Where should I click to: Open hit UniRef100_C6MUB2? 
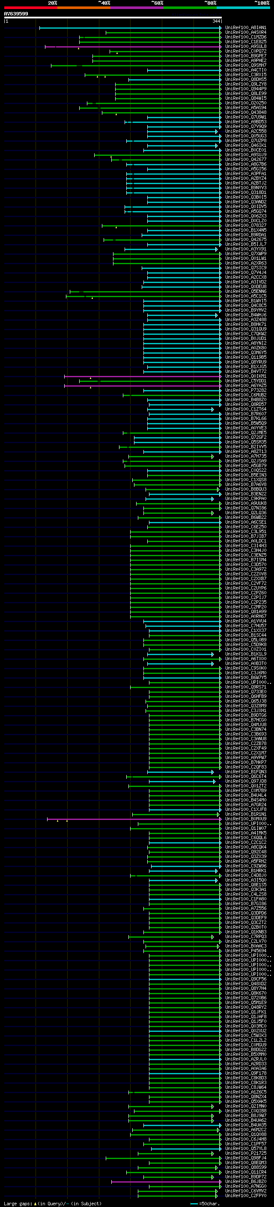[x=245, y=395]
